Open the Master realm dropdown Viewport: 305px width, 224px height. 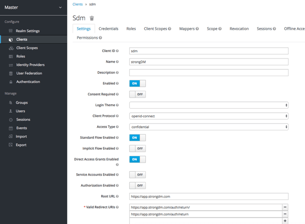pos(33,7)
